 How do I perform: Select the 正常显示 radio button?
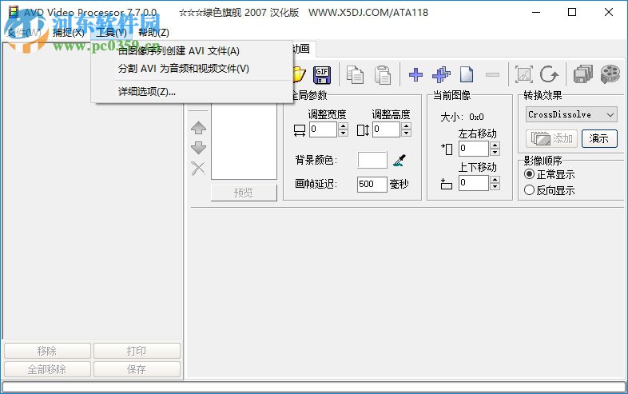pyautogui.click(x=529, y=174)
